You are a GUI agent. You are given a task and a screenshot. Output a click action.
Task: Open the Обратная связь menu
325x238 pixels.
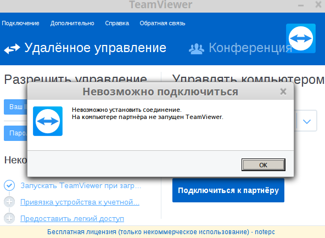[162, 23]
